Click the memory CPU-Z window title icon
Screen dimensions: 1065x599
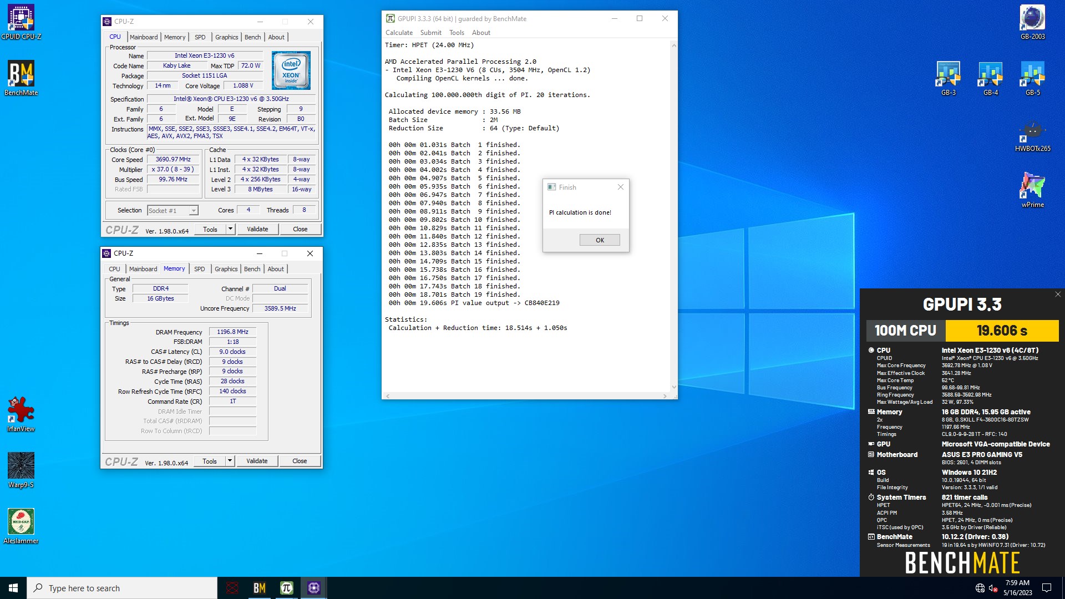click(106, 253)
